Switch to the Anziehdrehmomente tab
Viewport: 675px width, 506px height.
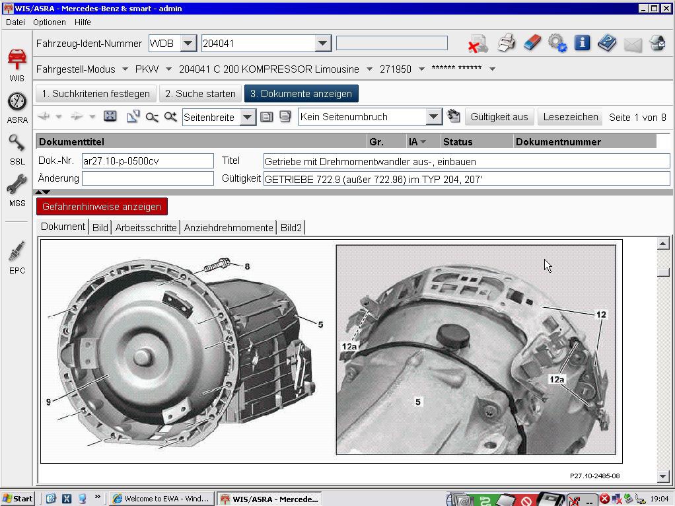click(x=229, y=227)
